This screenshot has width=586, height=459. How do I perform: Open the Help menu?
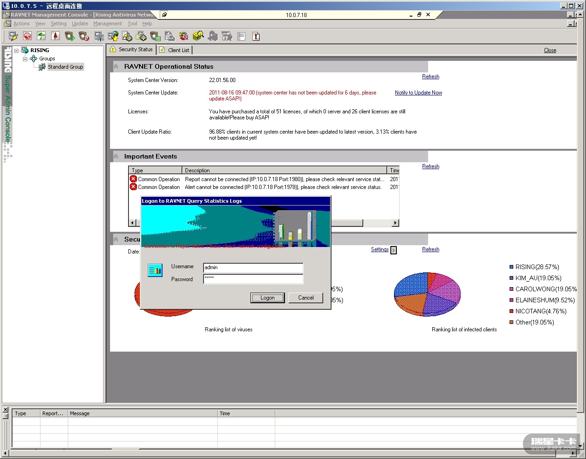click(x=147, y=24)
